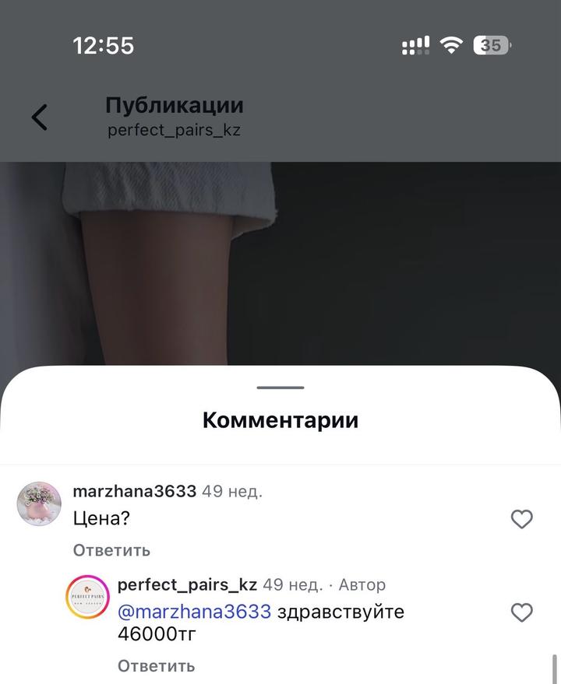Image resolution: width=561 pixels, height=684 pixels.
Task: Open perfect_pairs_kz username in the reply header
Action: coord(188,584)
